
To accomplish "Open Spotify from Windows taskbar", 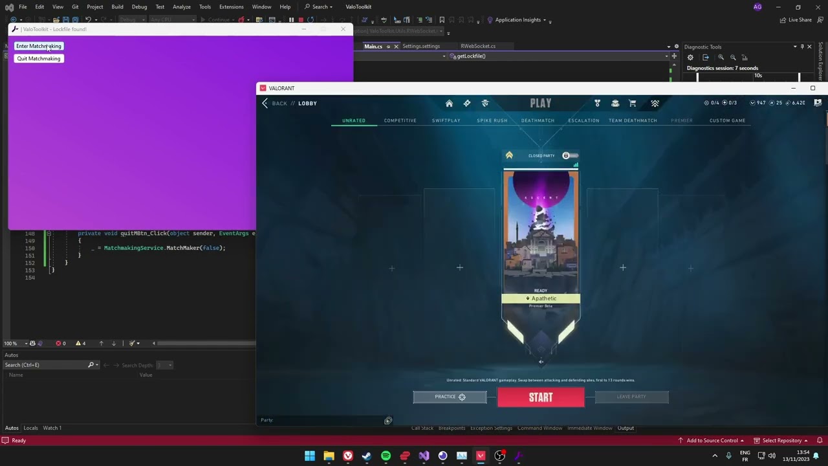I will [x=386, y=456].
